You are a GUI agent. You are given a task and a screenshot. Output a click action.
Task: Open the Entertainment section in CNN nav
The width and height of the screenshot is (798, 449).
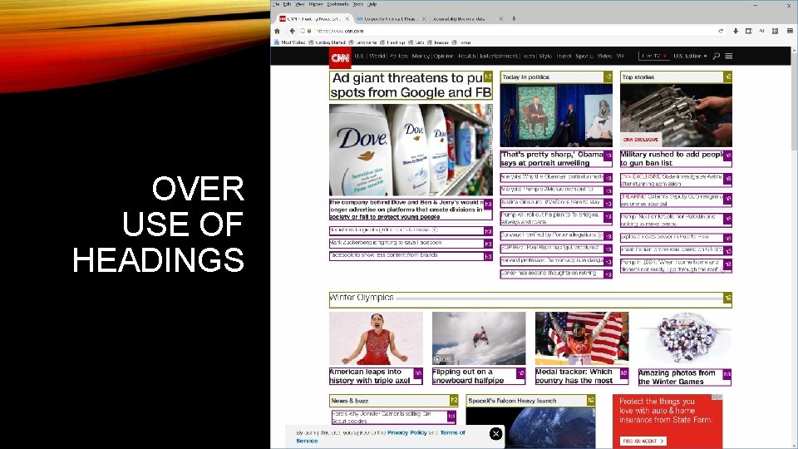498,56
